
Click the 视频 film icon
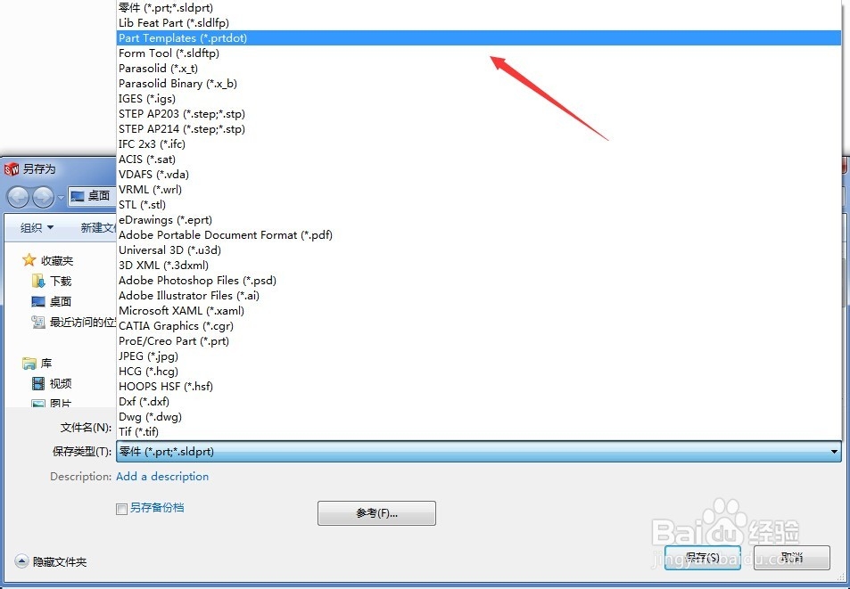[38, 384]
